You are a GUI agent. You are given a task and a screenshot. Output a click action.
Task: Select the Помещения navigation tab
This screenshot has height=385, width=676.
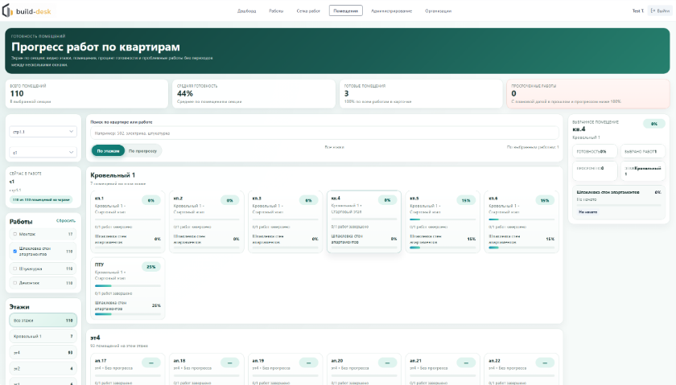pyautogui.click(x=346, y=10)
